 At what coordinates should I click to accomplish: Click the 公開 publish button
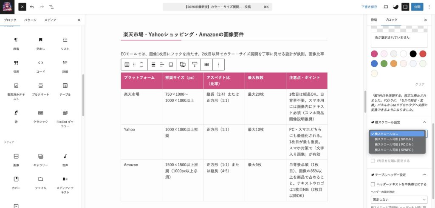click(417, 7)
